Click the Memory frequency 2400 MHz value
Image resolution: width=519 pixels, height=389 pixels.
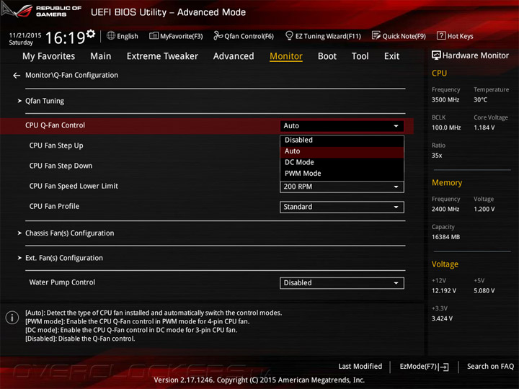click(x=445, y=210)
